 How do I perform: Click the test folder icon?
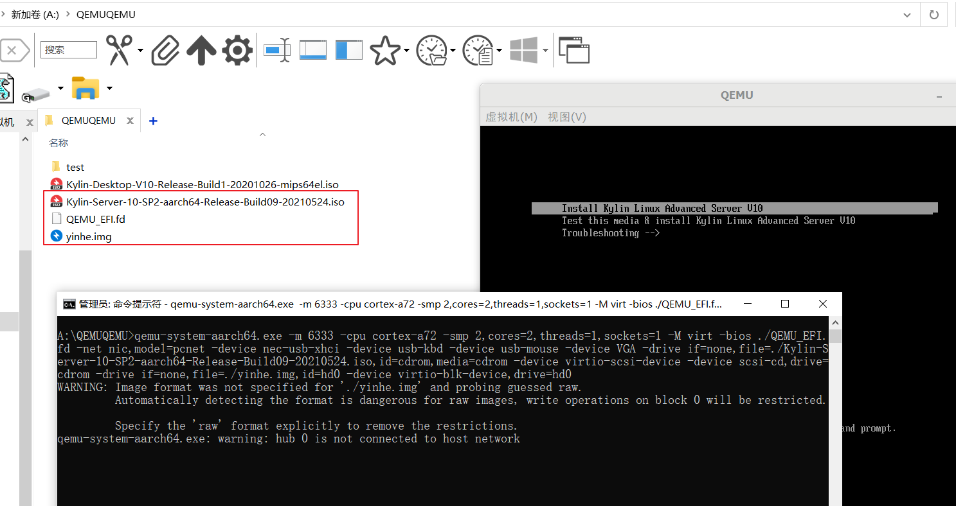(56, 167)
